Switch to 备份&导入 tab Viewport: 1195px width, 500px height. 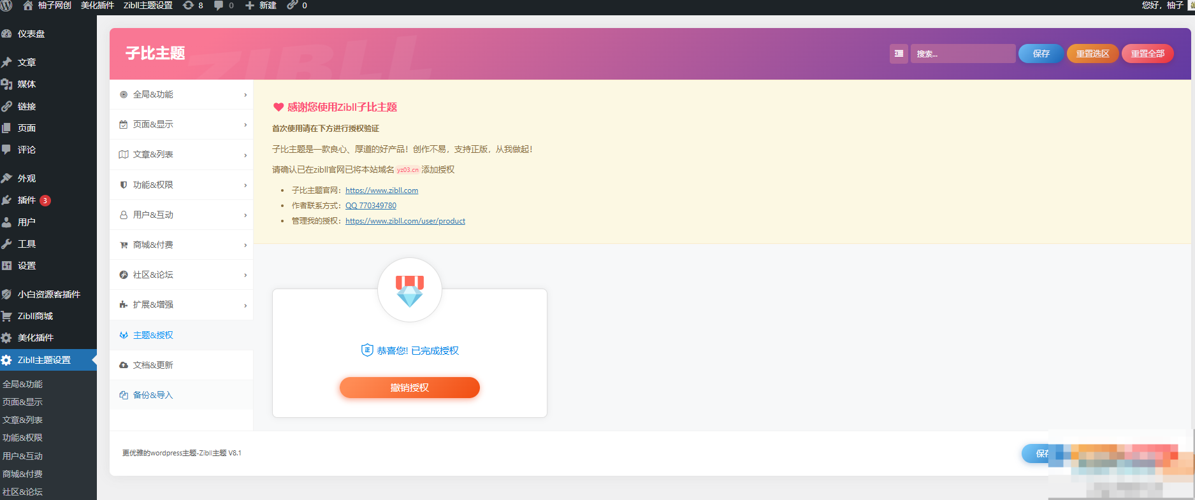181,395
